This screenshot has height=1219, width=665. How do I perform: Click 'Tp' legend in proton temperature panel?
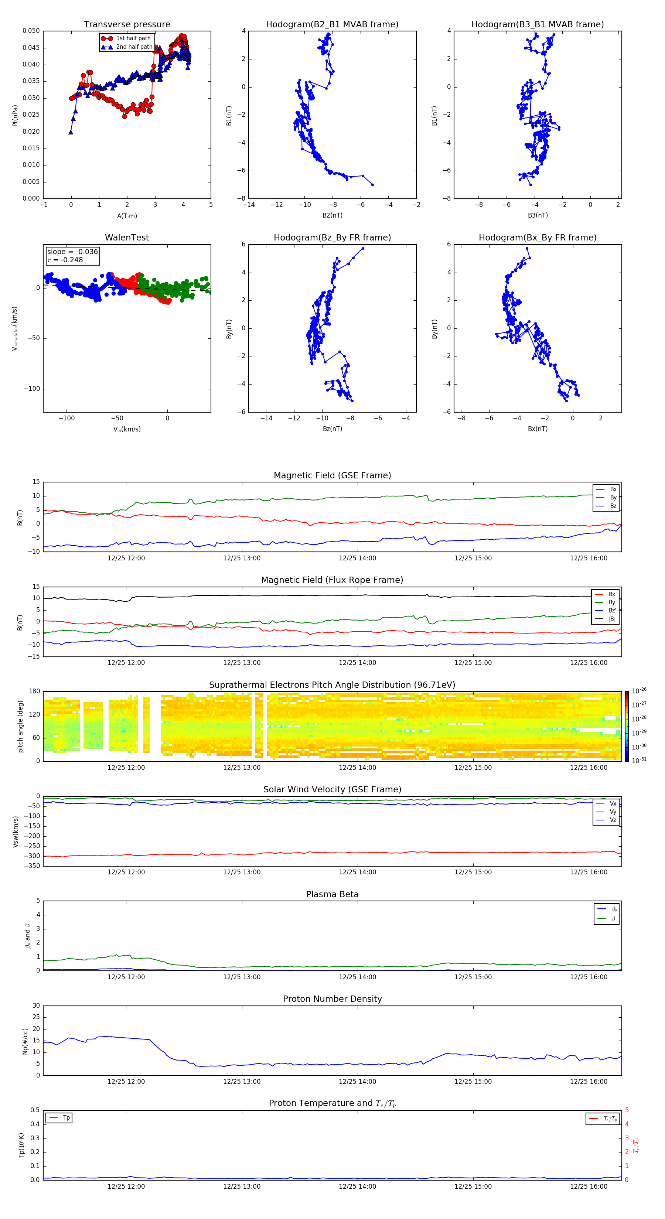coord(59,1118)
